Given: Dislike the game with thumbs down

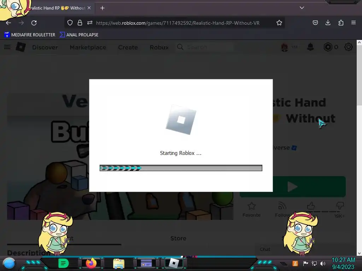Looking at the screenshot, I should (340, 206).
